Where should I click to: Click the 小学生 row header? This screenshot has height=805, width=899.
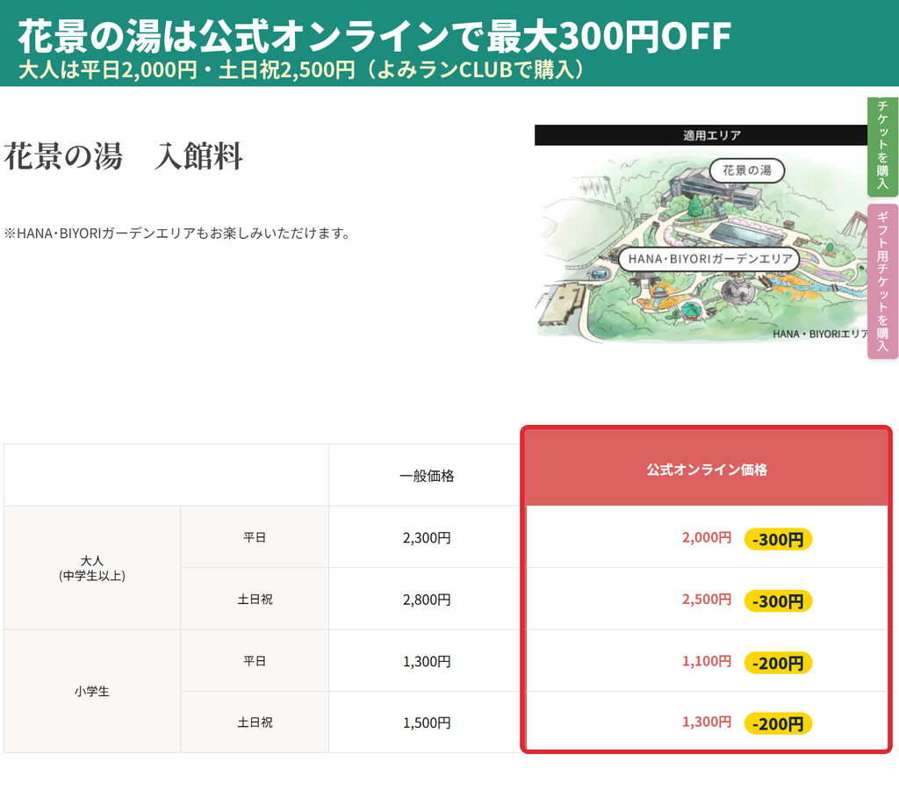click(x=91, y=692)
